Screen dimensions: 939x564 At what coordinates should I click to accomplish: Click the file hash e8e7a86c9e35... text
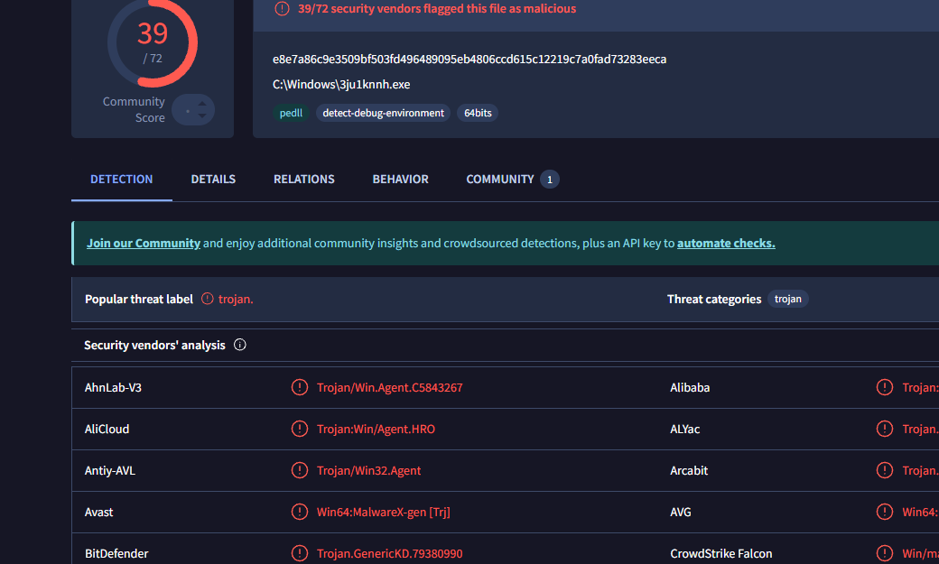click(x=469, y=60)
